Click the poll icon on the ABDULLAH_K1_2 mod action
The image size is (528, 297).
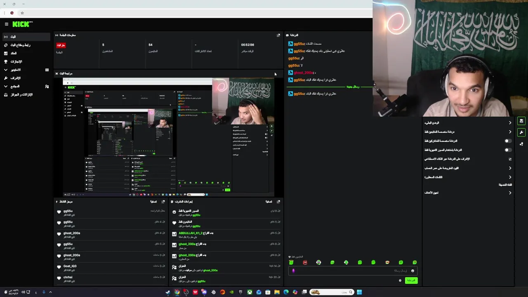click(x=174, y=234)
